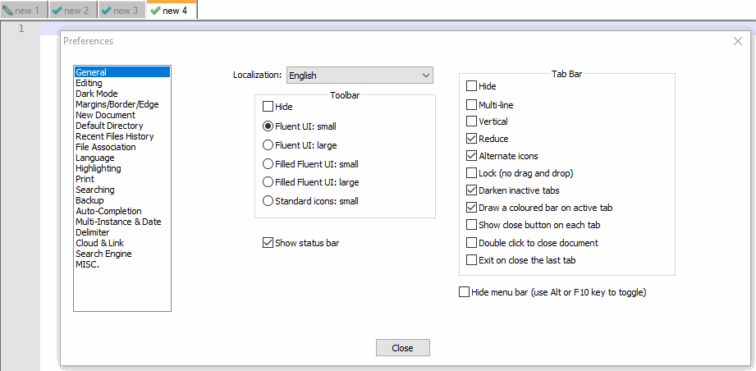Select Dark Mode in the preferences list
This screenshot has height=371, width=756.
(96, 94)
